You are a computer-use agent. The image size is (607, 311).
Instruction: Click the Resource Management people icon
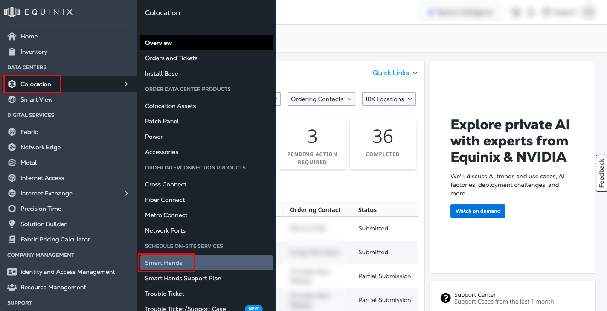[x=12, y=287]
